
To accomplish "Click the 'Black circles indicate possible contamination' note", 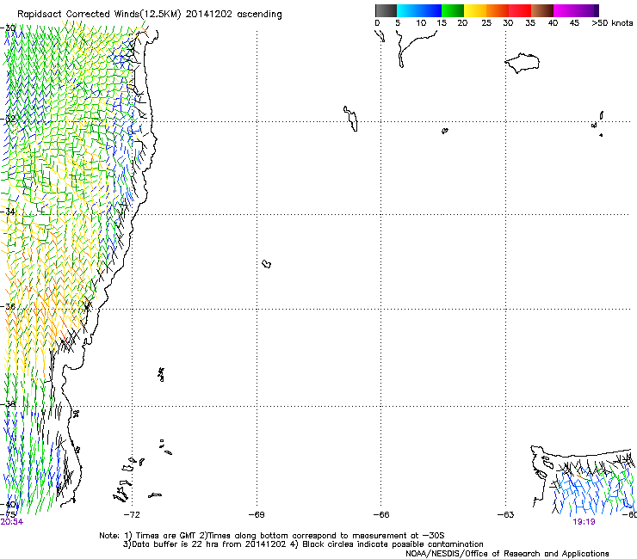I will [393, 544].
